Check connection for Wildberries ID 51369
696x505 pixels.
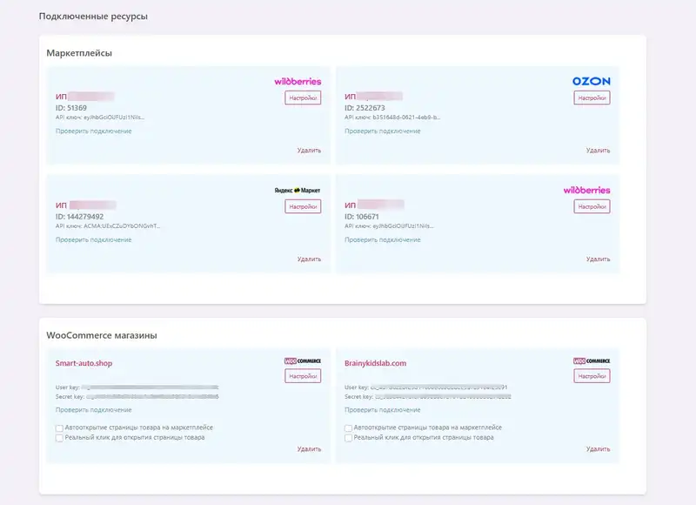[94, 131]
